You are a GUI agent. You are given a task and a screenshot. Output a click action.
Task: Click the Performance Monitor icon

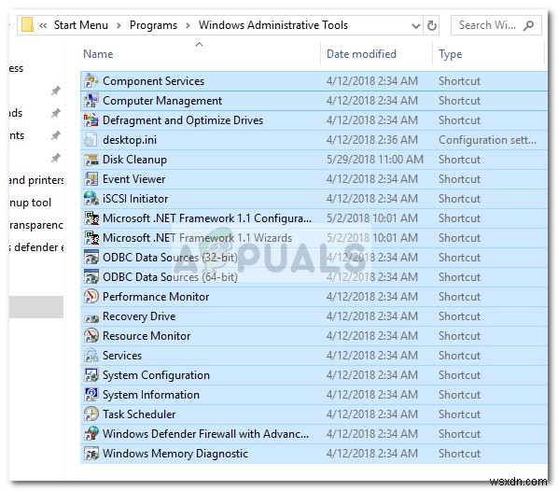coord(91,296)
